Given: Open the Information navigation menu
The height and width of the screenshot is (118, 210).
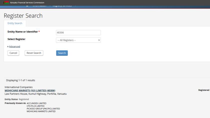Looking at the screenshot, I should pos(39,6).
